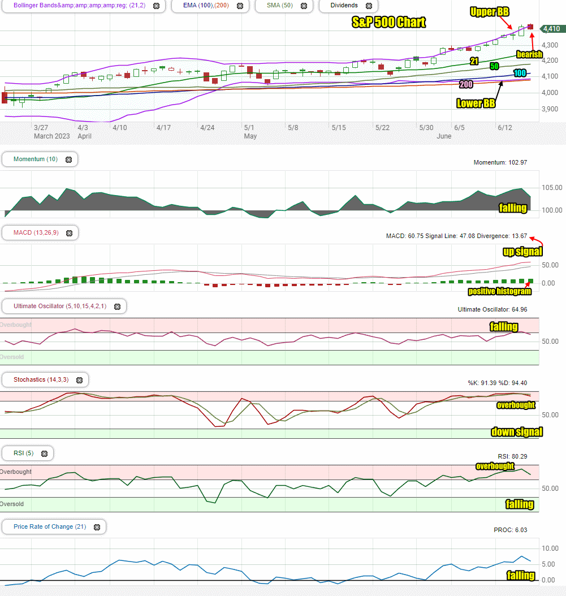
Task: Click the latest green MACD histogram bar
Action: (530, 281)
